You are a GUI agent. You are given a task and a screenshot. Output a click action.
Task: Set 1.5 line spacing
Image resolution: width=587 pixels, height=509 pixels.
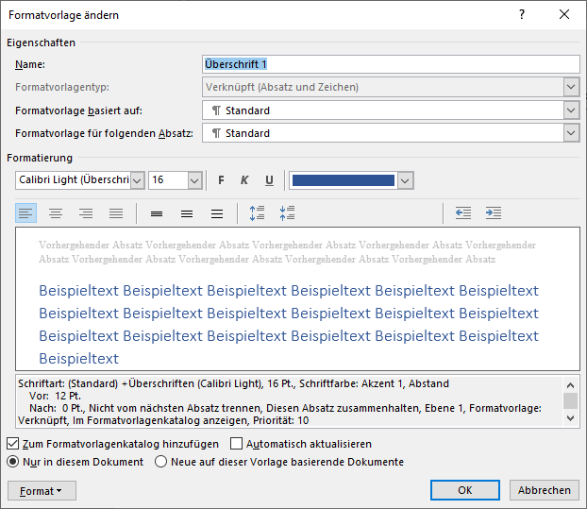point(187,213)
